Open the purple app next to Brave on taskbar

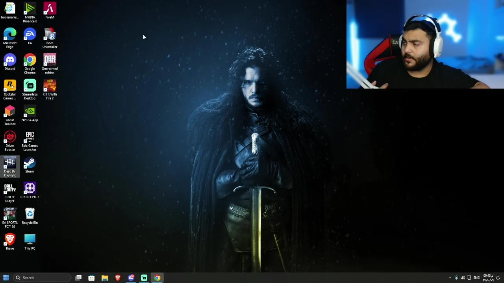131,278
